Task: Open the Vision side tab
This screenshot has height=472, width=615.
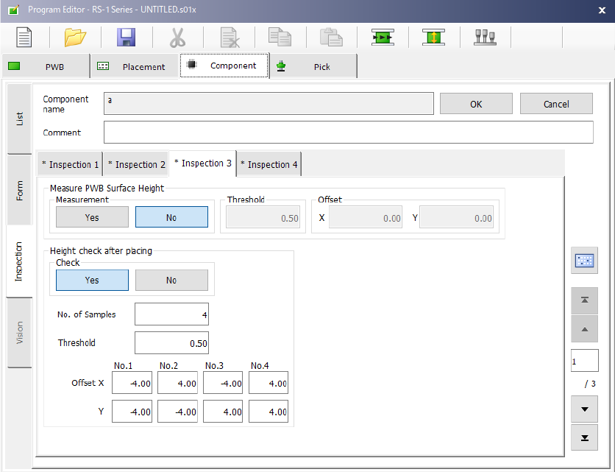Action: [x=19, y=333]
